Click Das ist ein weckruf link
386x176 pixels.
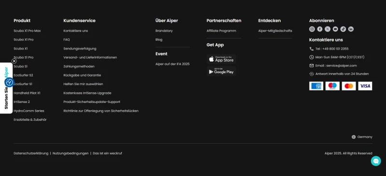107,153
